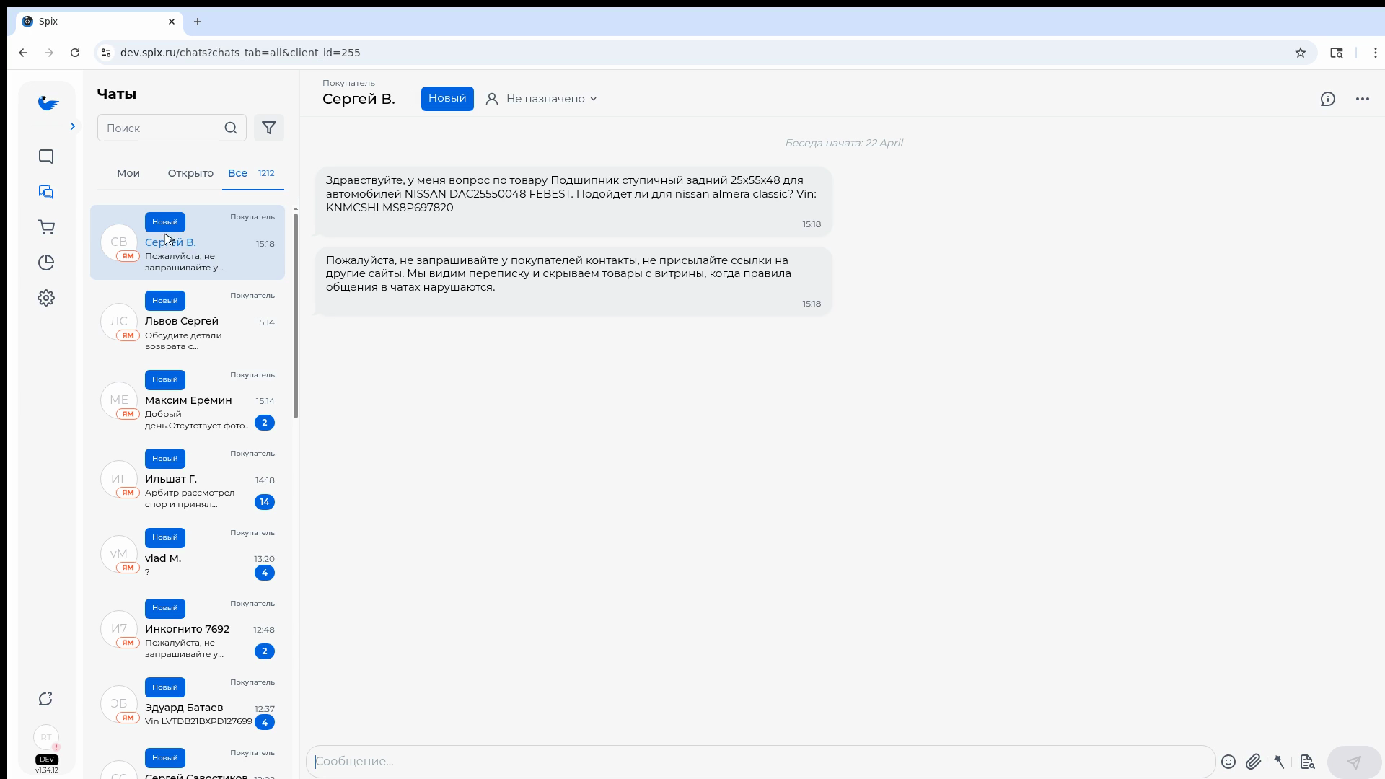Open the search filter icon near Поиск
1385x779 pixels.
[x=269, y=128]
